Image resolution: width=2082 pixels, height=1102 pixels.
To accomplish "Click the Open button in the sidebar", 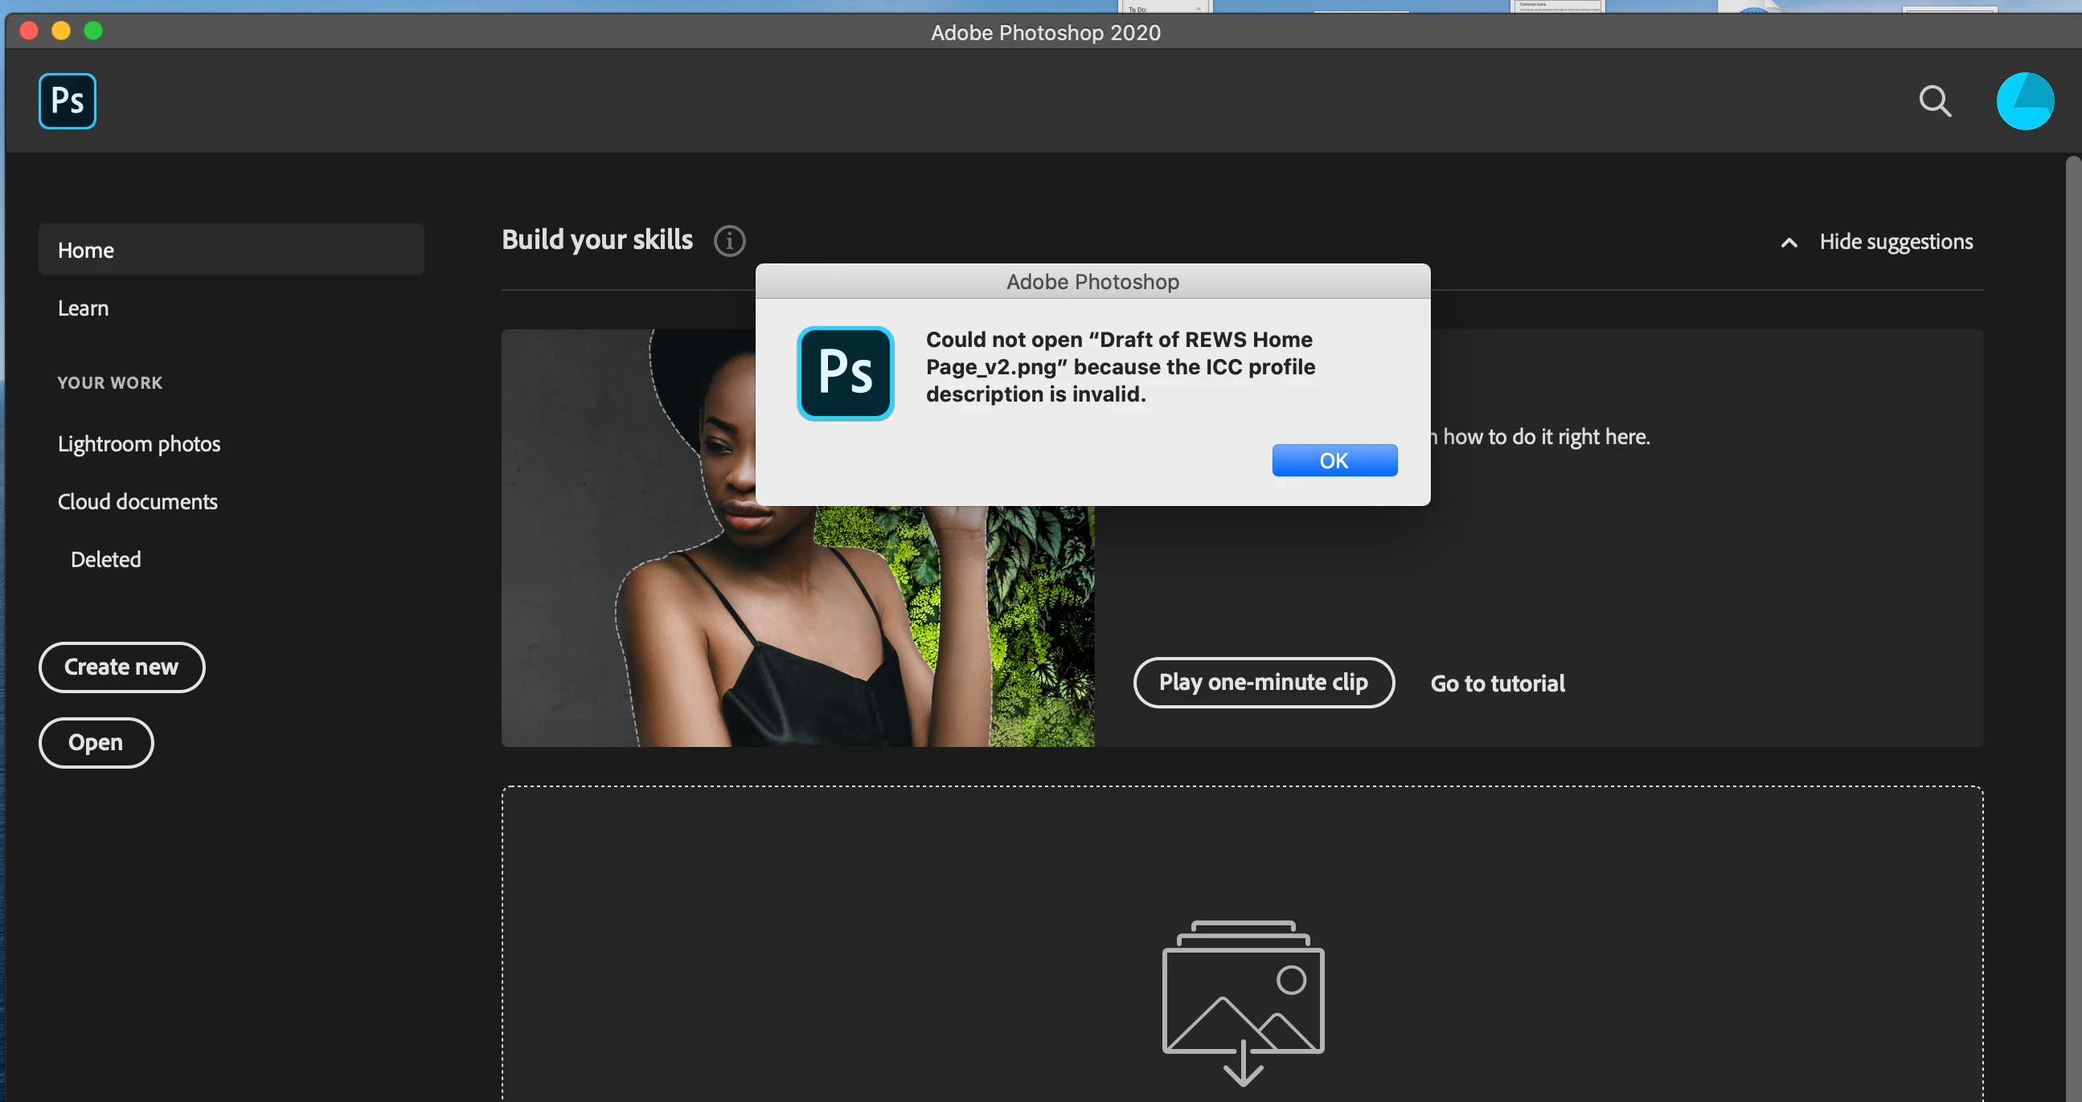I will pos(96,742).
